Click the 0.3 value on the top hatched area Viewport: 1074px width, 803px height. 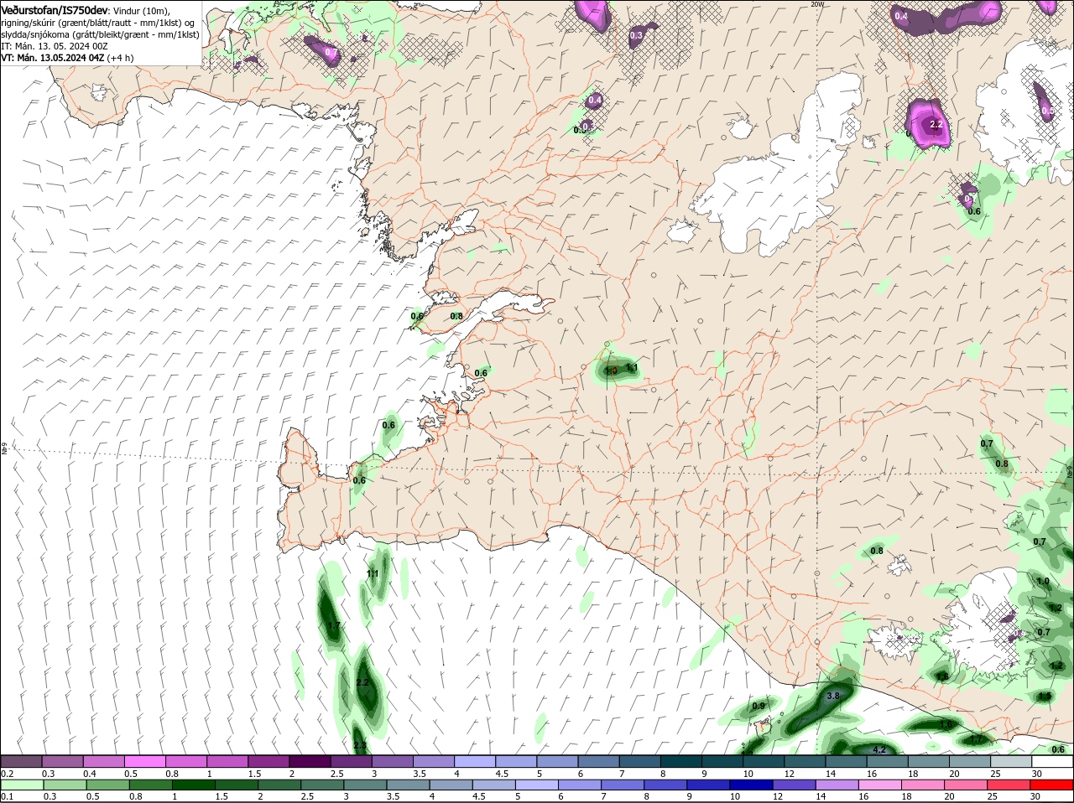click(636, 35)
